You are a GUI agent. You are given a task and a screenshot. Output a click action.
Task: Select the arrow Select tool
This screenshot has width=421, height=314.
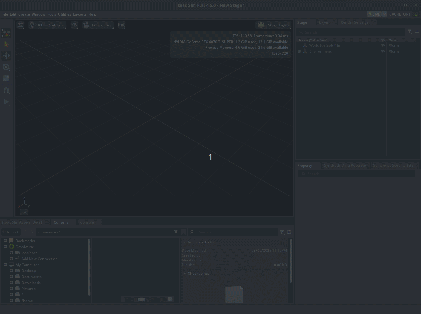click(x=6, y=44)
